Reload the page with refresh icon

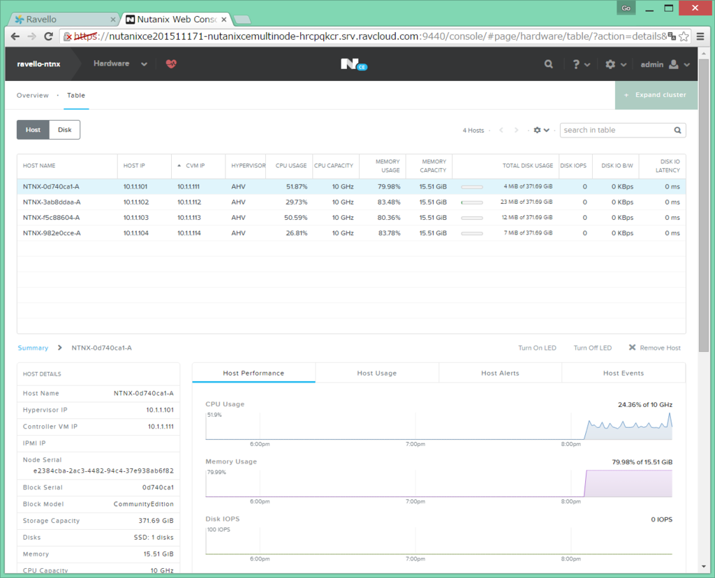pyautogui.click(x=48, y=36)
